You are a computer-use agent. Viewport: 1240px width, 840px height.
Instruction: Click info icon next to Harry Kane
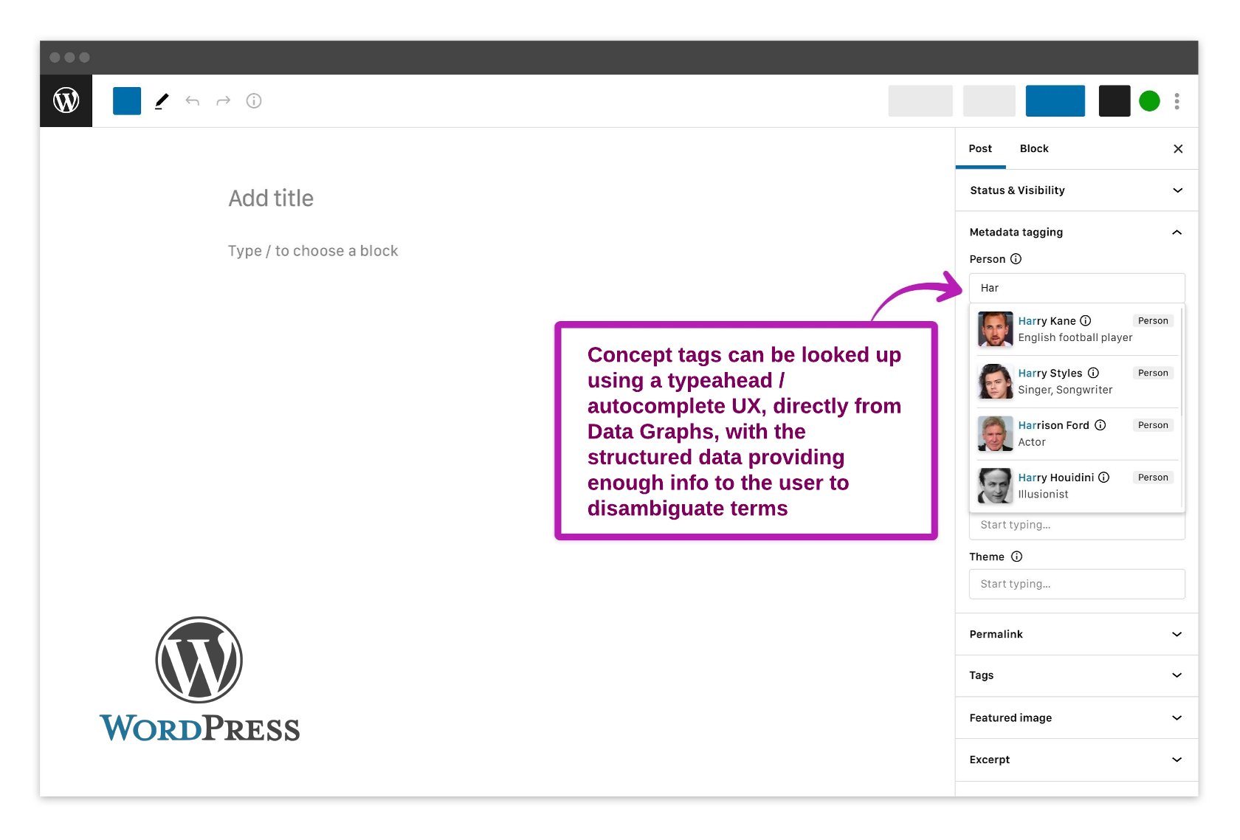(x=1085, y=321)
